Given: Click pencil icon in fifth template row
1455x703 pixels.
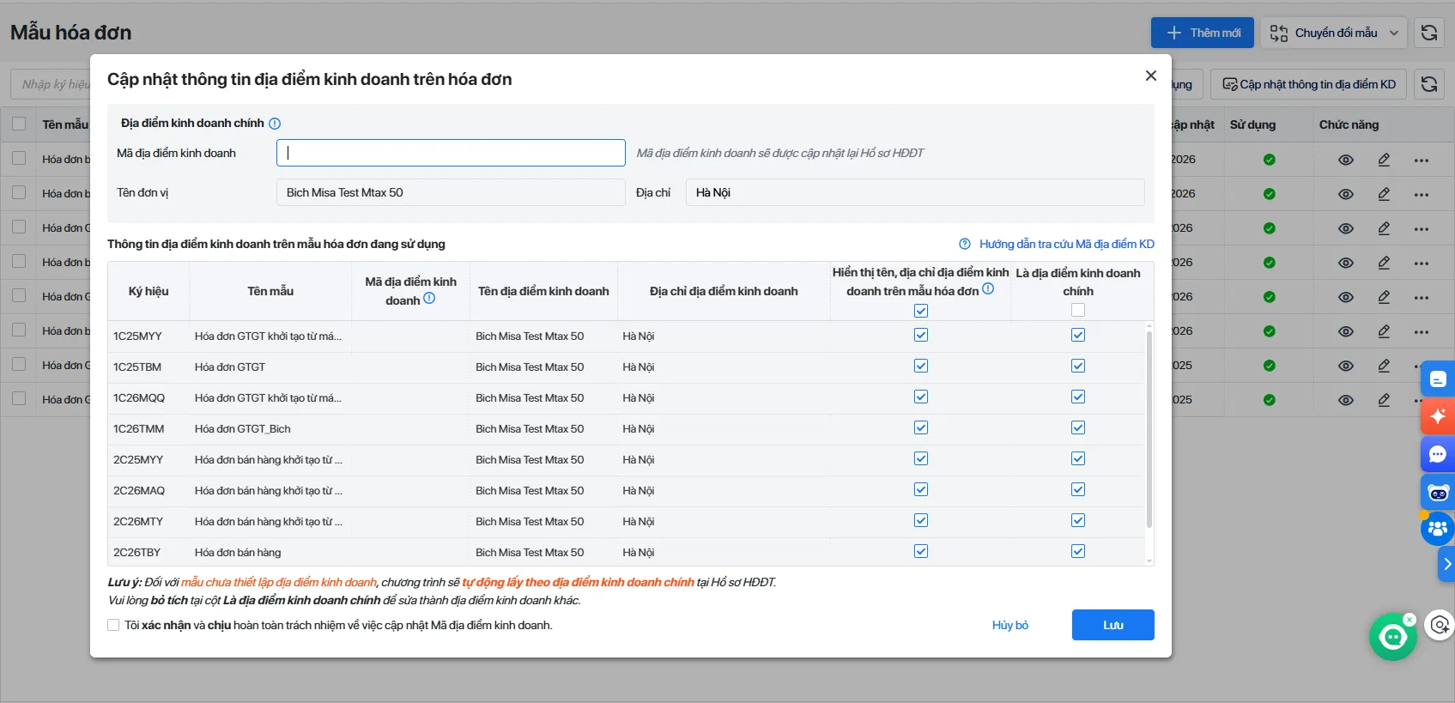Looking at the screenshot, I should tap(1384, 297).
